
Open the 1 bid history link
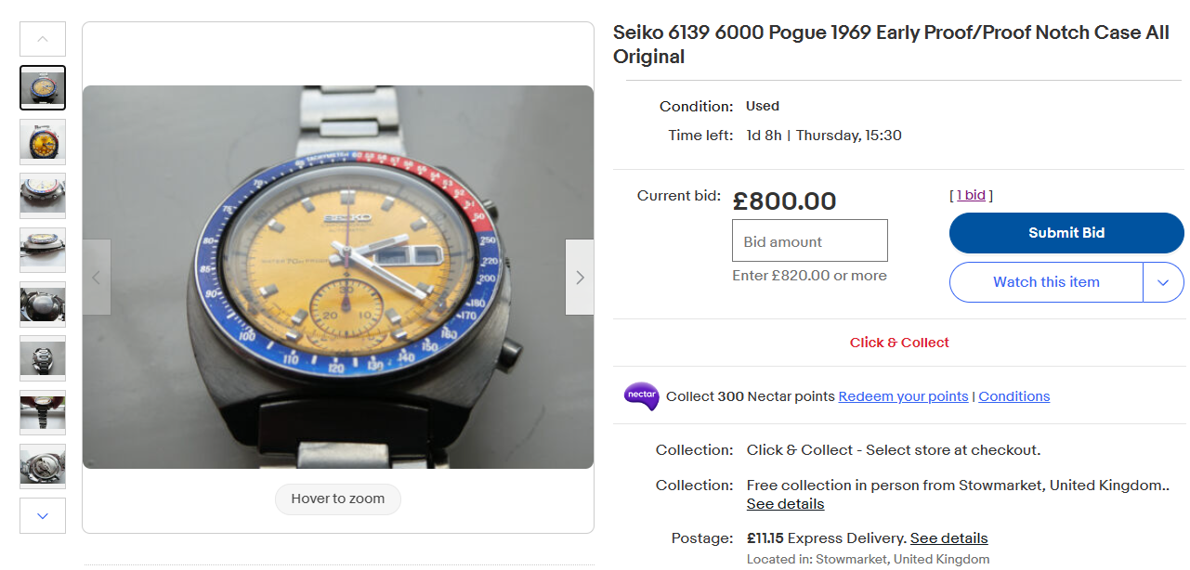coord(971,195)
